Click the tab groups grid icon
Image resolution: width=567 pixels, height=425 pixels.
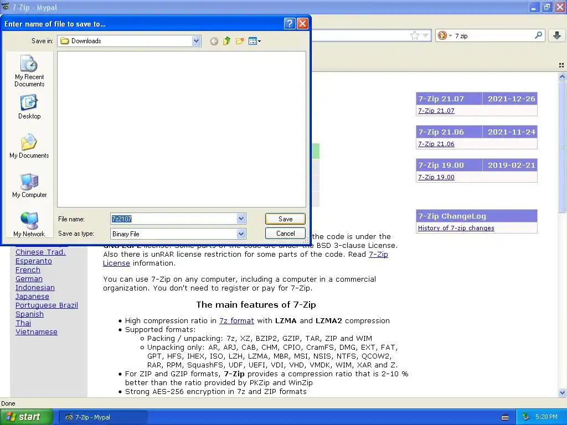[x=561, y=65]
